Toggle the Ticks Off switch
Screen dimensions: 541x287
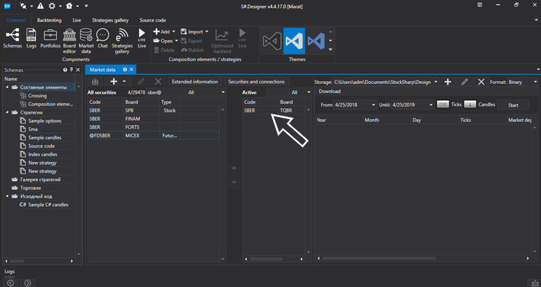[x=443, y=105]
